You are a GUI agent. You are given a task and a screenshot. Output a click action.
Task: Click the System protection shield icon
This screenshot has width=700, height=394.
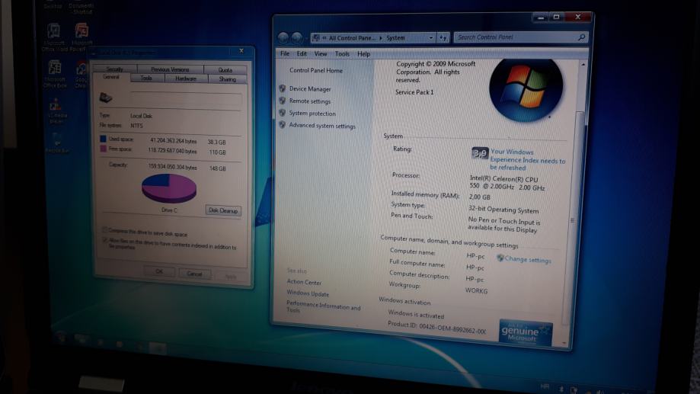point(282,113)
